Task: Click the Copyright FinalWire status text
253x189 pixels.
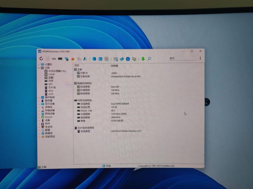Action: (x=156, y=166)
